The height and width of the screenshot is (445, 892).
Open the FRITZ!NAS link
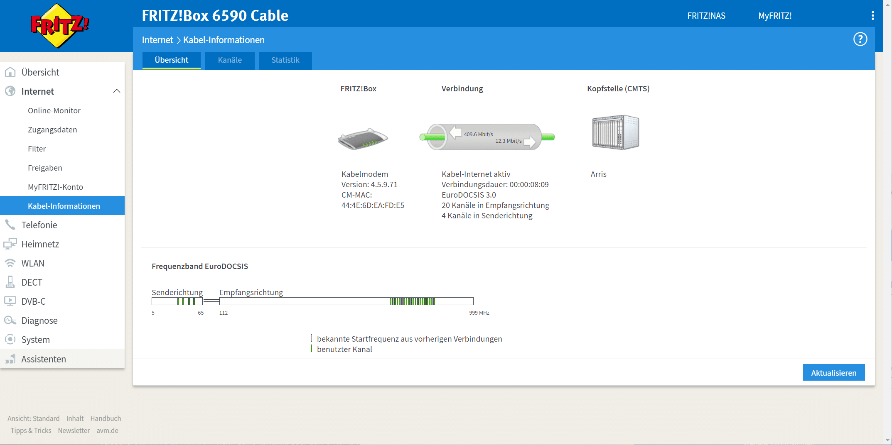pos(706,16)
